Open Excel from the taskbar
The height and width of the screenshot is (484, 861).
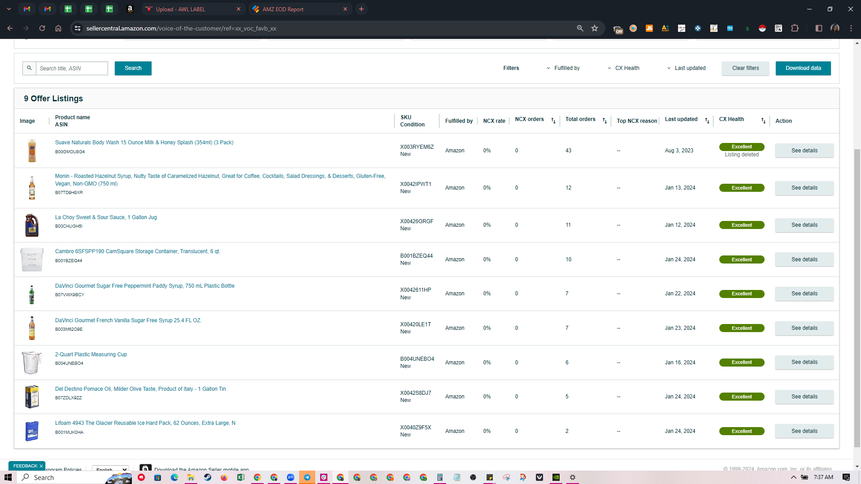[241, 477]
